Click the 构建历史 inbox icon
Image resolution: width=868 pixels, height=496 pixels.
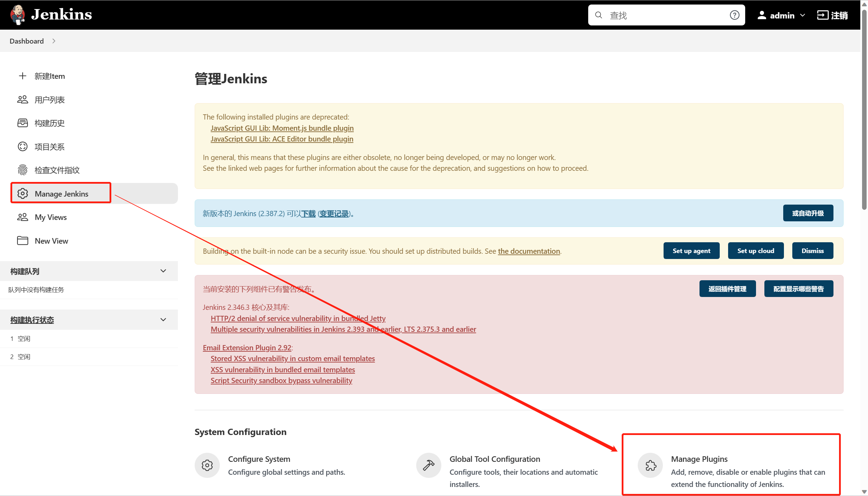pos(23,123)
